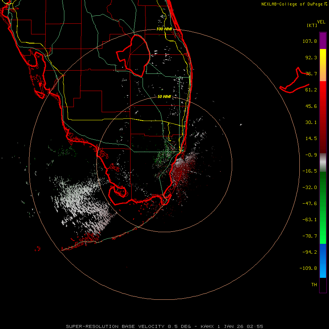Viewport: 329px width, 329px height.
Task: Click the [KT] units label
Action: tap(312, 25)
